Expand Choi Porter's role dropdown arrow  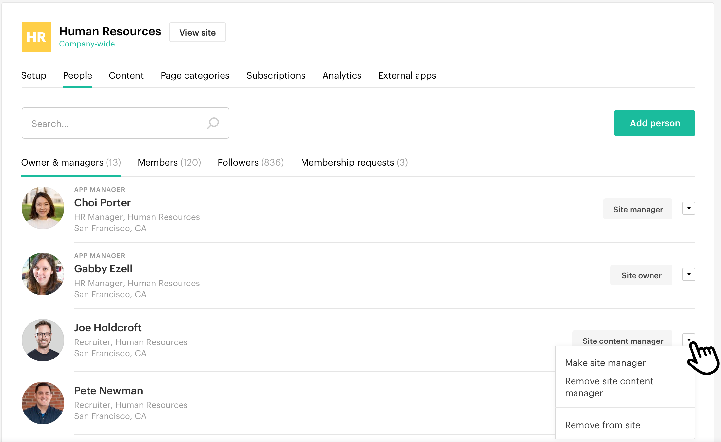click(x=689, y=208)
